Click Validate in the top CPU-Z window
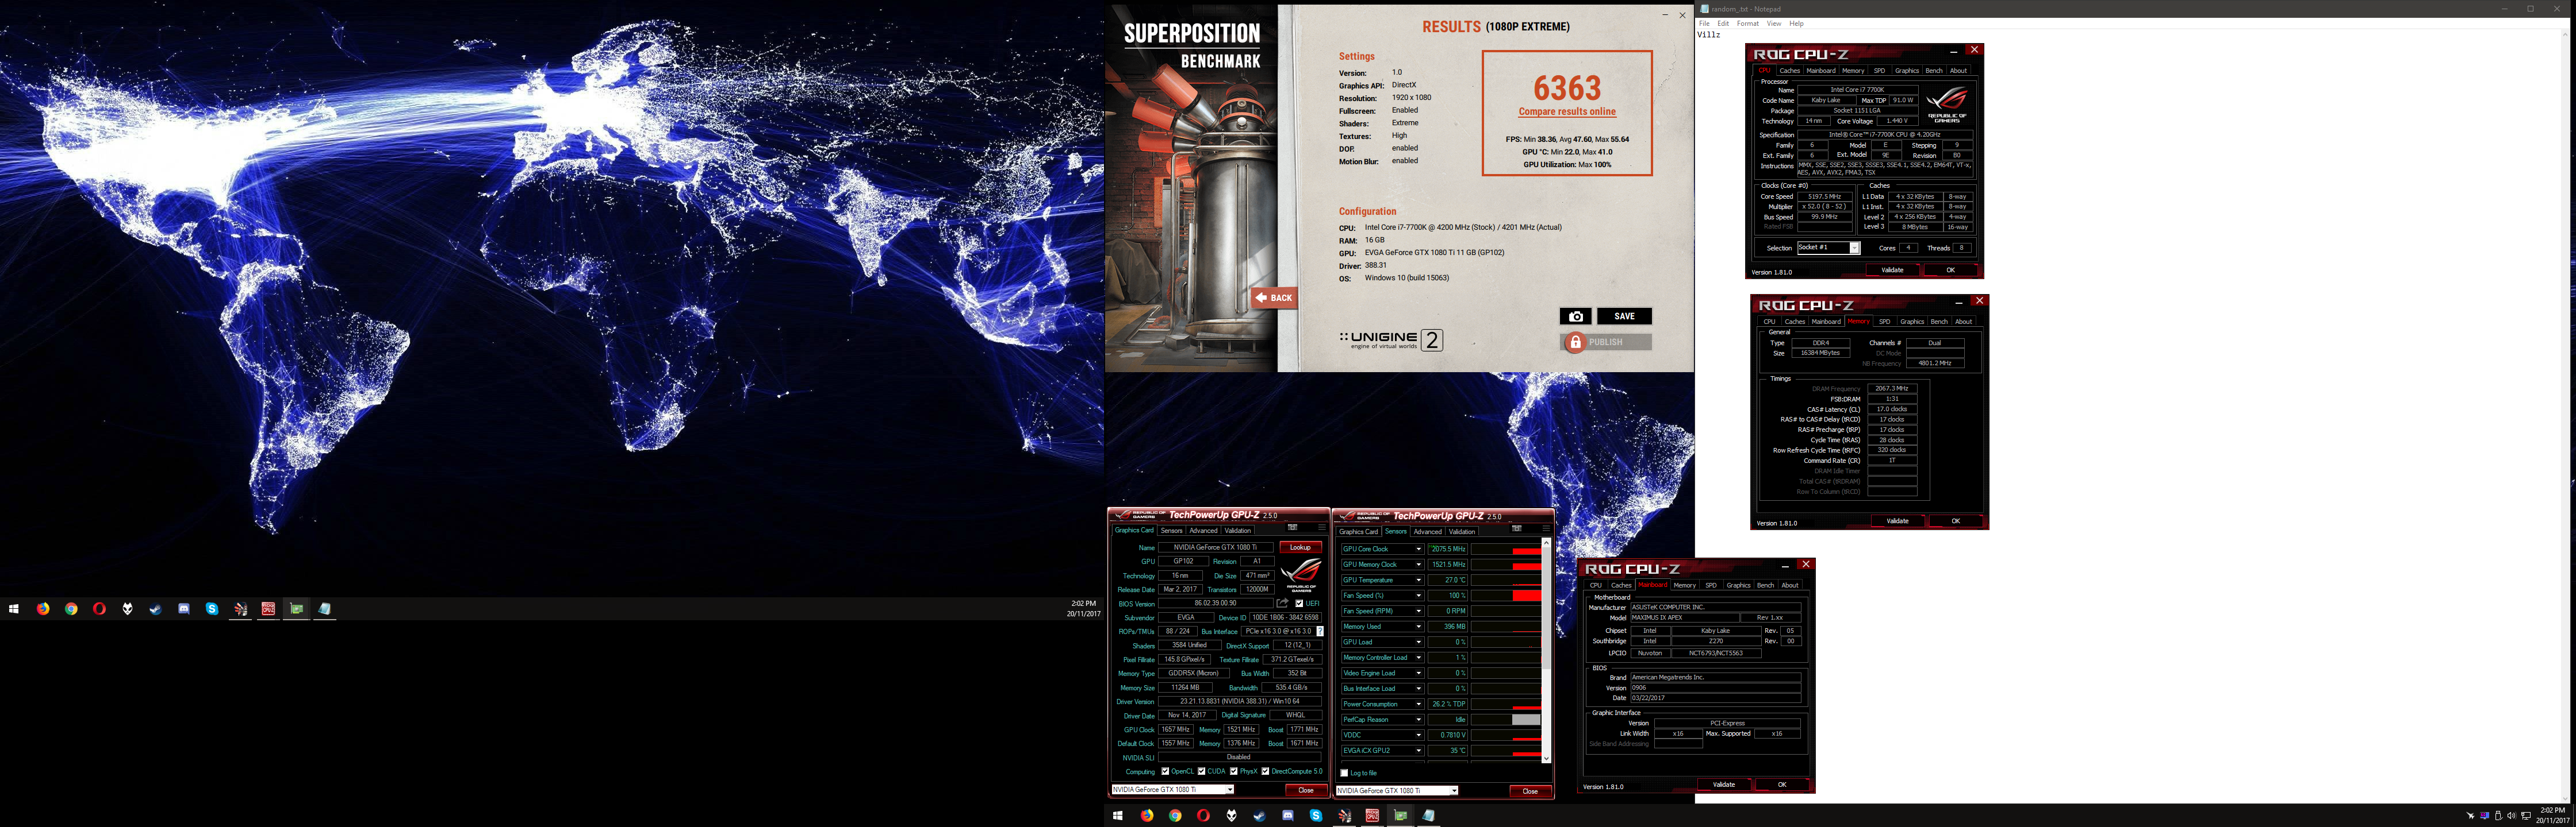This screenshot has width=2576, height=827. point(1892,270)
